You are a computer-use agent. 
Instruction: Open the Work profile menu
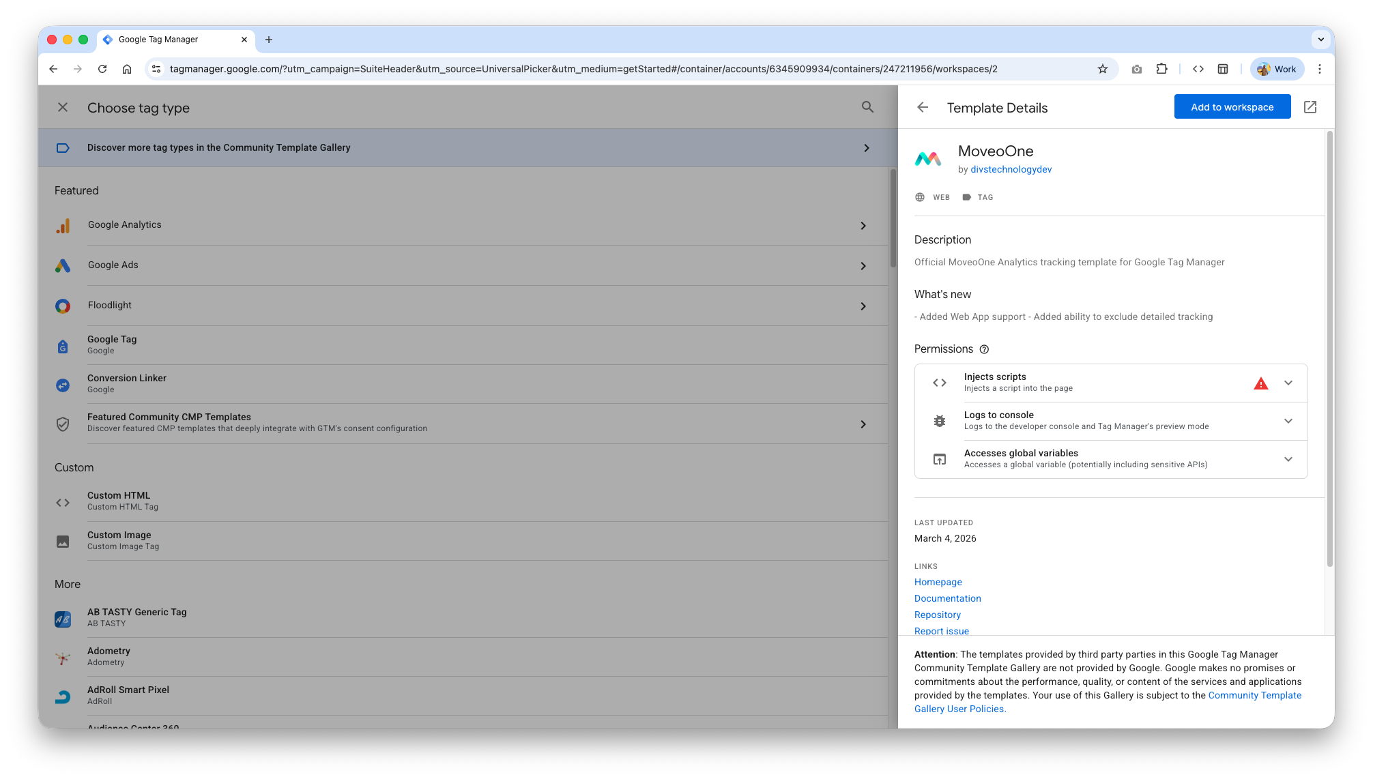coord(1277,69)
